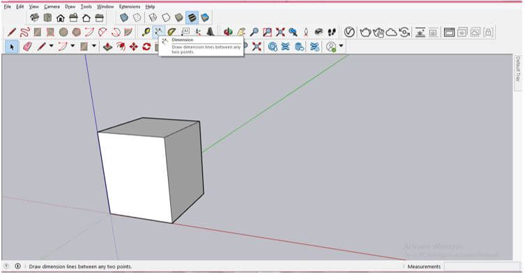Image resolution: width=525 pixels, height=274 pixels.
Task: Toggle V-Ray lock camera orientation
Action: click(488, 32)
